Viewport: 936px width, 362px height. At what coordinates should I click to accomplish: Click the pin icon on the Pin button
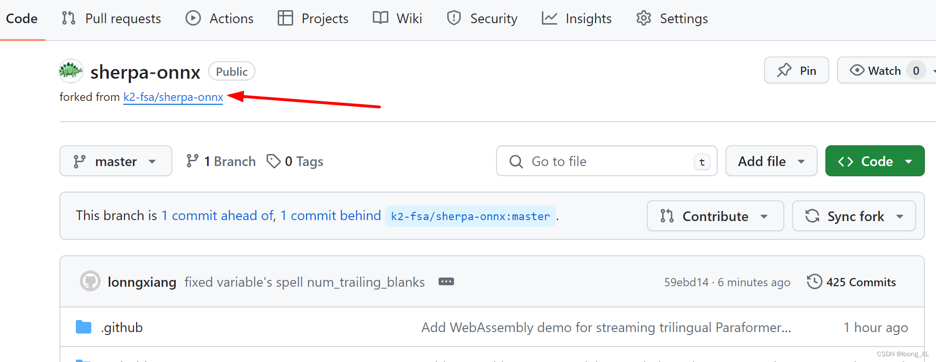tap(784, 70)
